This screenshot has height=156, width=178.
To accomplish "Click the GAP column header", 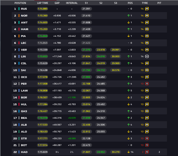I will point(57,3).
